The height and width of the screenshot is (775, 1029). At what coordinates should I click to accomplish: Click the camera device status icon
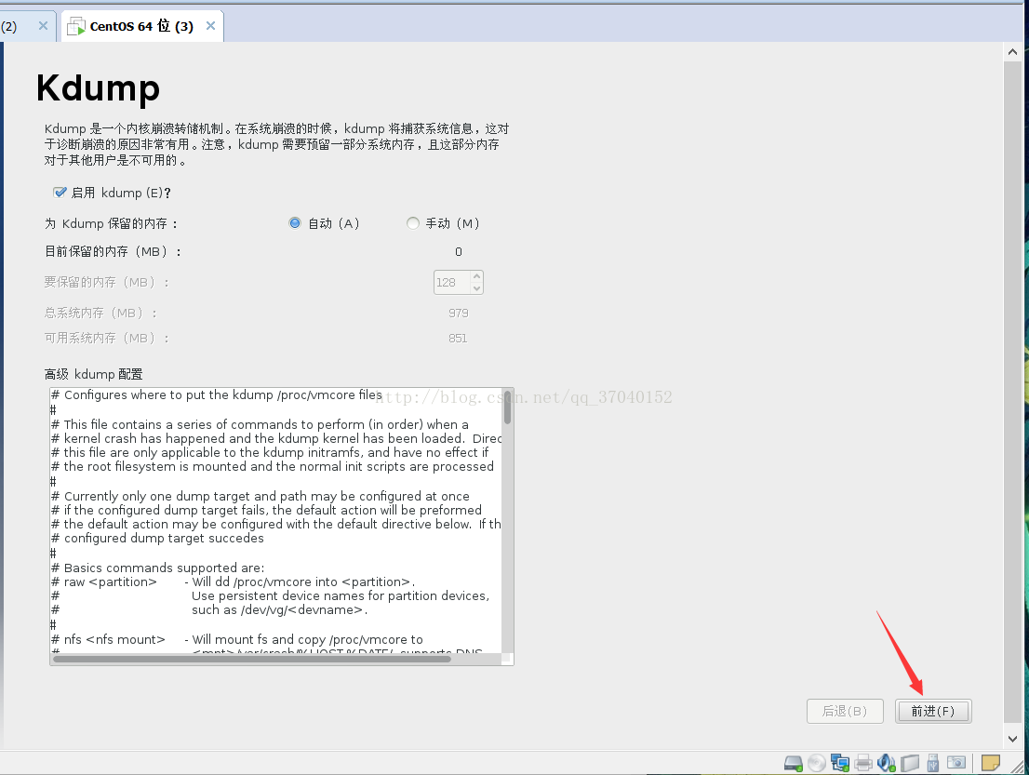click(956, 763)
